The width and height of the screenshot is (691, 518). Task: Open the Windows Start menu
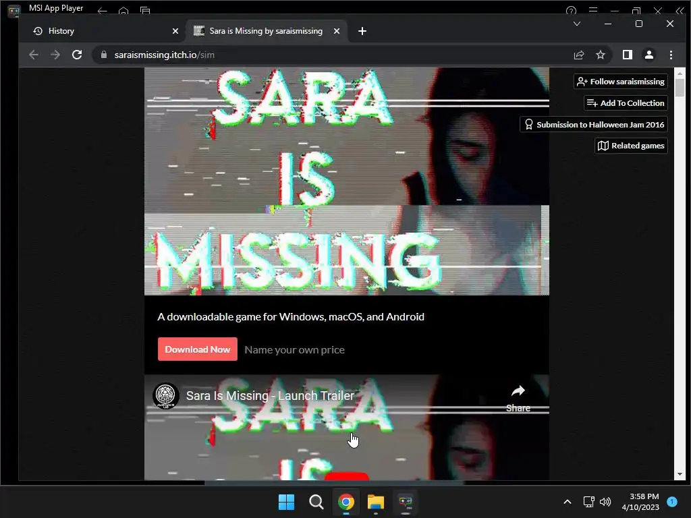click(x=286, y=502)
